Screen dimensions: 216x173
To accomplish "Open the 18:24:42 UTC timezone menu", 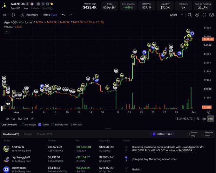I will 184,119.
